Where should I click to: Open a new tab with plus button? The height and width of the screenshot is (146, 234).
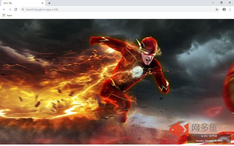(x=49, y=3)
